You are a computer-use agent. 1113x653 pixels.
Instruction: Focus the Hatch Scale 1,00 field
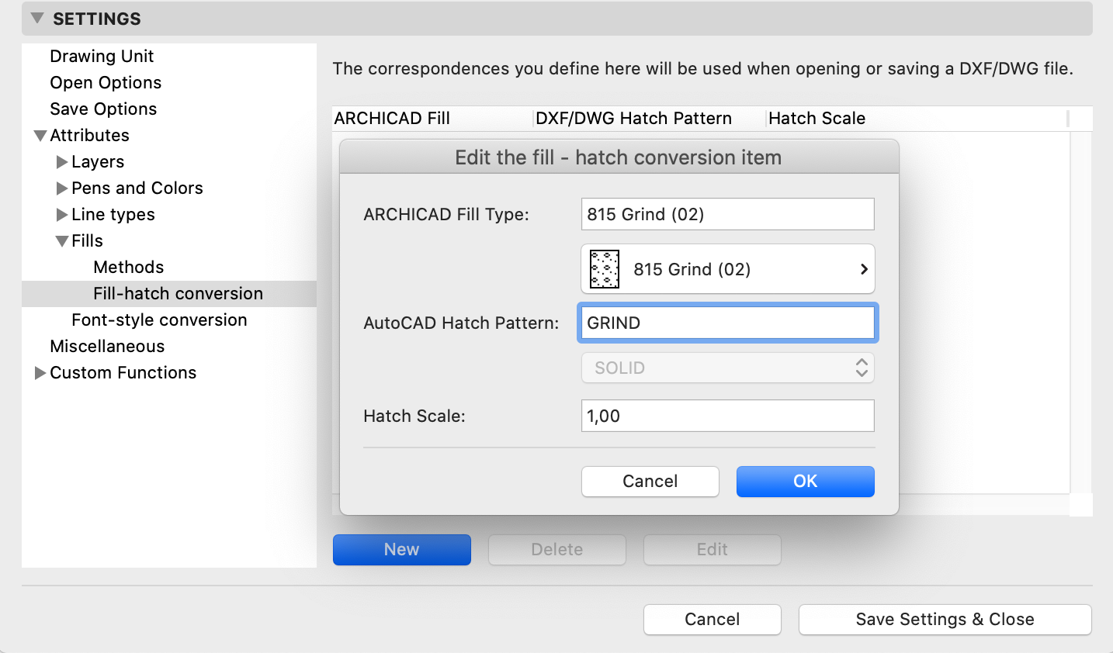point(728,416)
